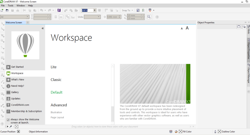250x135 pixels.
Task: Select the Zoom tool in toolbox
Action: coord(2,41)
